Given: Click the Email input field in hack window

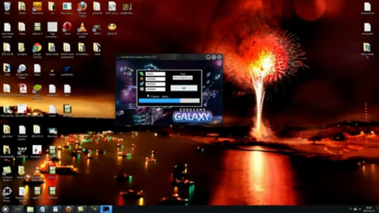Looking at the screenshot, I should (183, 78).
